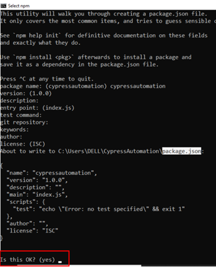Click the "echo Error: no test specified" line
This screenshot has width=216, height=269.
coord(99,209)
